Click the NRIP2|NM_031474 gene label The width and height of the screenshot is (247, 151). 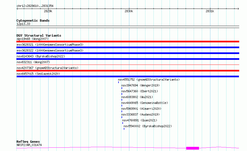click(x=29, y=145)
